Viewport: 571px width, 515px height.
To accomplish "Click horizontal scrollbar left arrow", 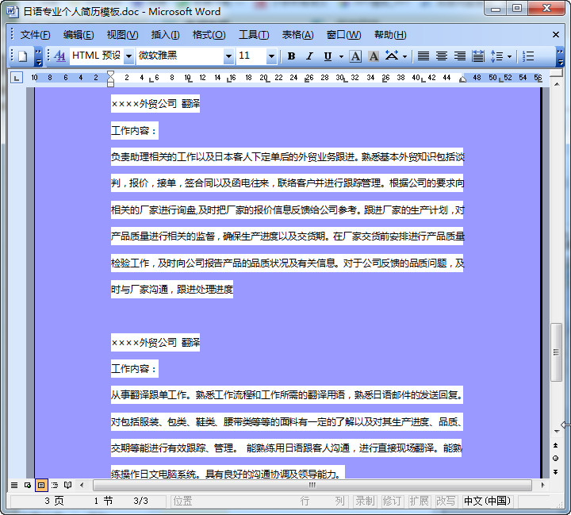I will (82, 485).
